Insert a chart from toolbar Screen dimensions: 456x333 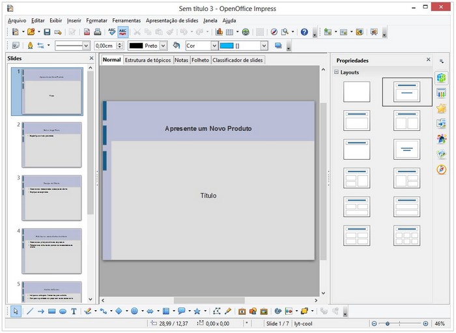[x=219, y=32]
